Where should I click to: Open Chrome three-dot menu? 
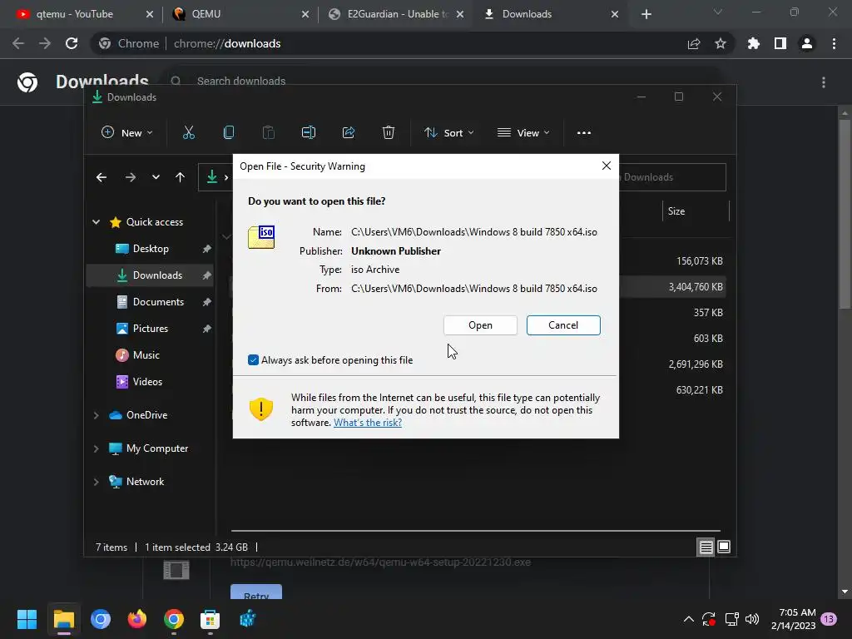point(834,43)
